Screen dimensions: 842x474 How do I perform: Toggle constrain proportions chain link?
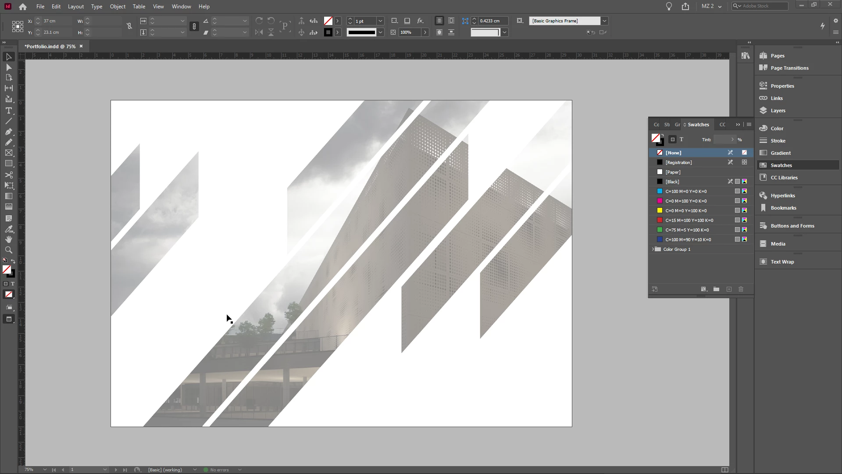click(x=129, y=26)
